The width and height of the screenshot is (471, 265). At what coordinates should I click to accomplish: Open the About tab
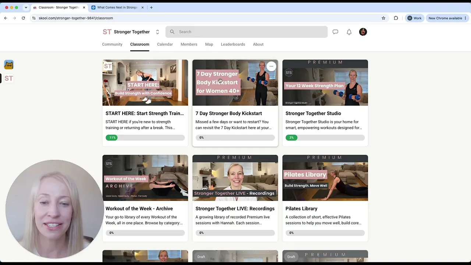click(x=258, y=44)
